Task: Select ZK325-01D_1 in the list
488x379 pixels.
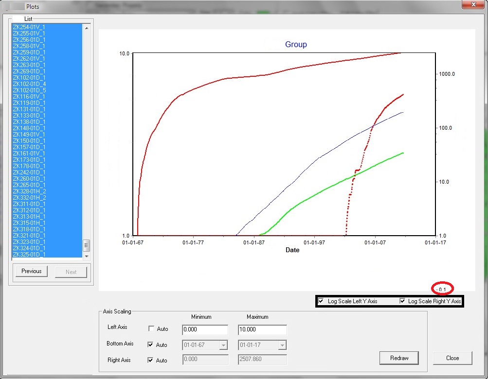Action: pyautogui.click(x=47, y=255)
